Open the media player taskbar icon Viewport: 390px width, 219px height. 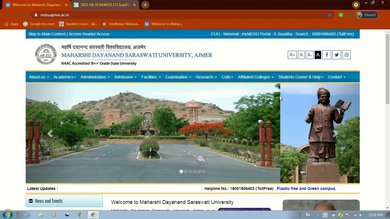[x=54, y=215]
